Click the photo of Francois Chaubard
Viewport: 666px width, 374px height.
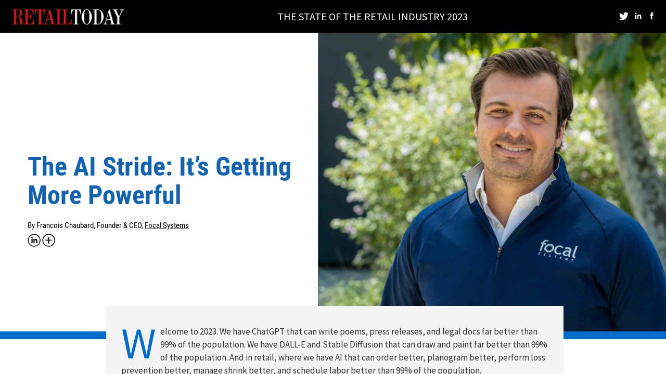tap(492, 156)
